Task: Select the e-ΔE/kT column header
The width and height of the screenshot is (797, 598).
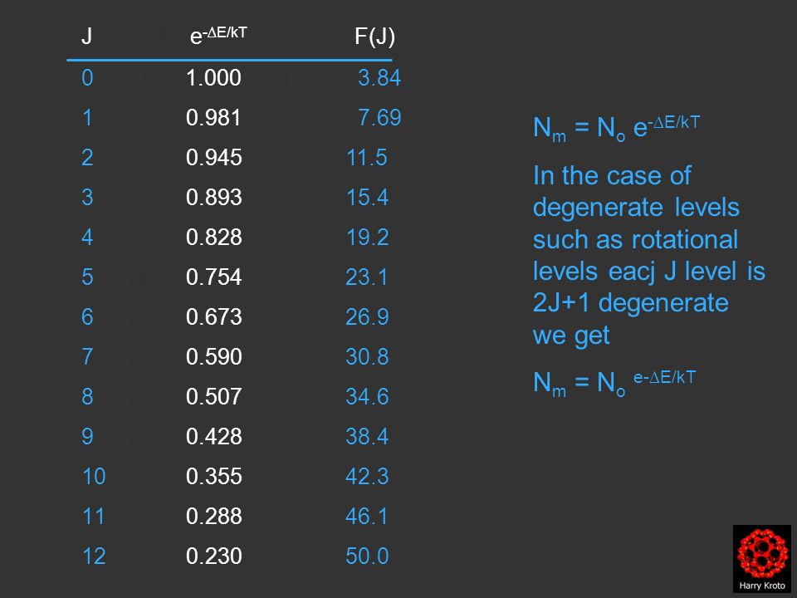Action: point(218,35)
